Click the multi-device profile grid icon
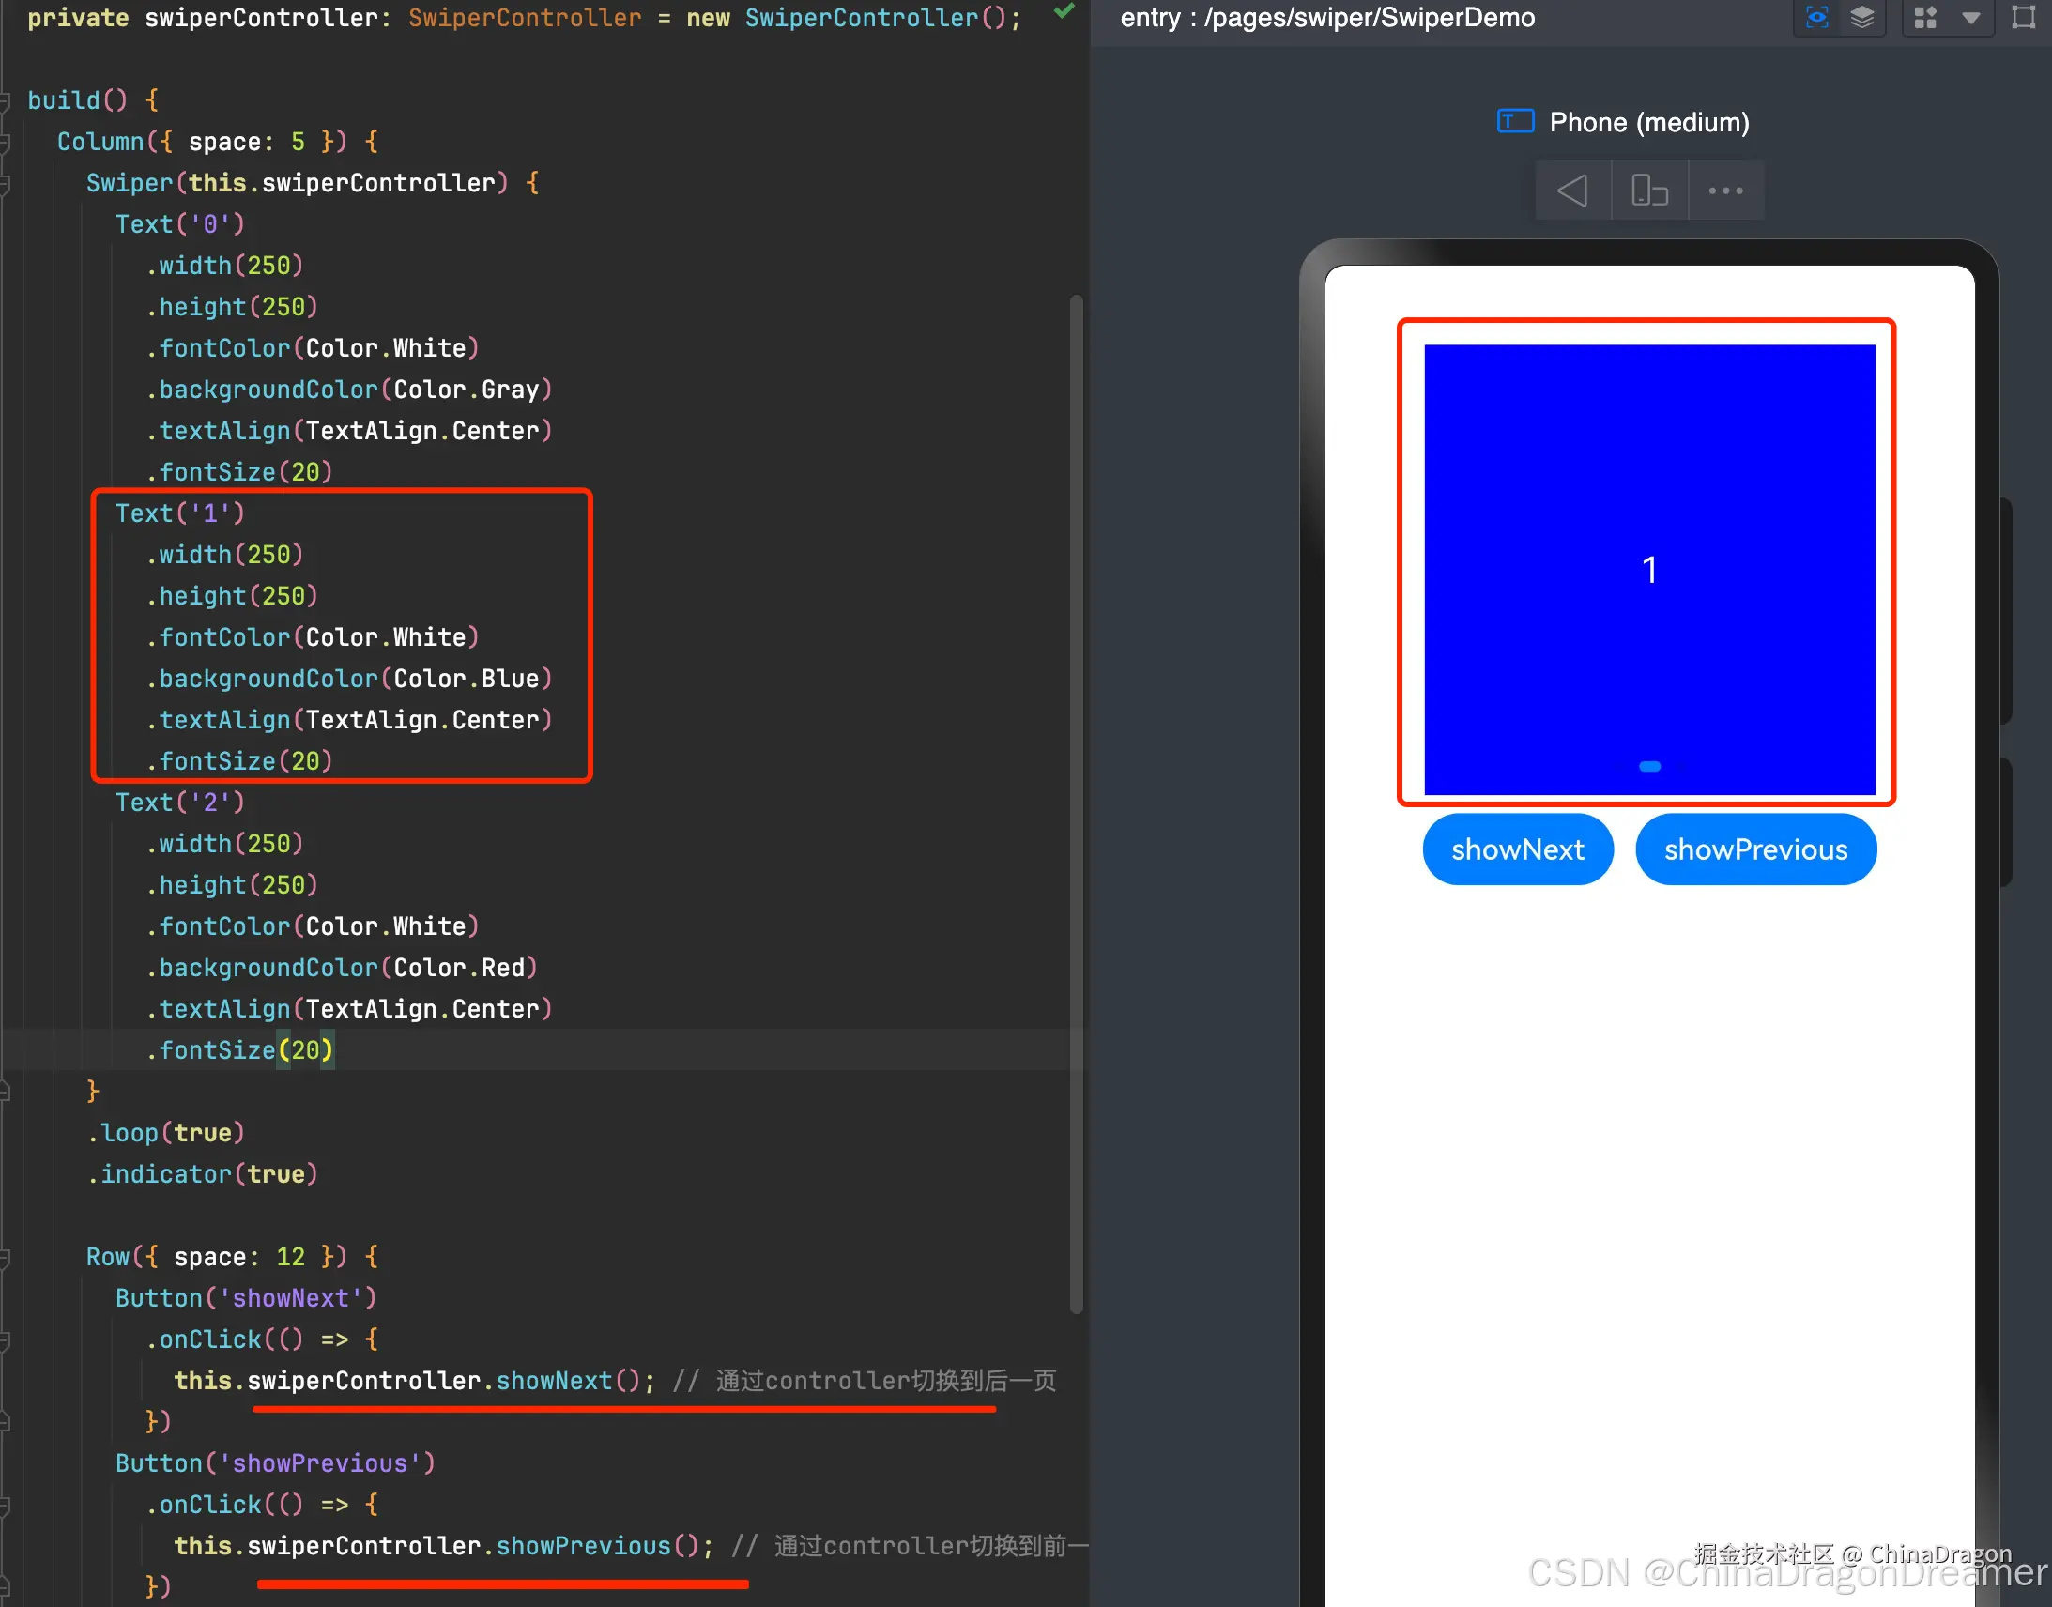This screenshot has width=2052, height=1607. tap(1926, 17)
